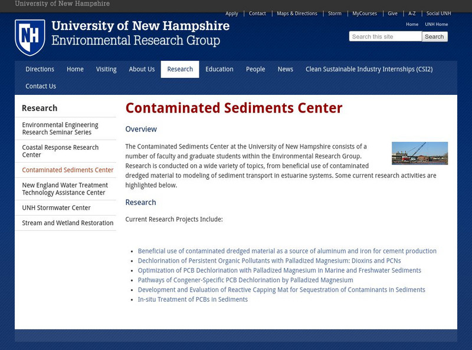The image size is (472, 350).
Task: Select Environmental Engineering Research Seminar Series
Action: pos(60,128)
